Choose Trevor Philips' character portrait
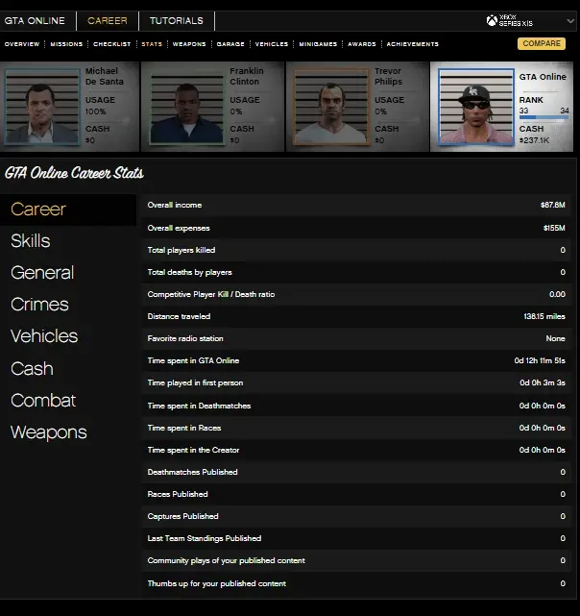Image resolution: width=580 pixels, height=616 pixels. (x=330, y=106)
